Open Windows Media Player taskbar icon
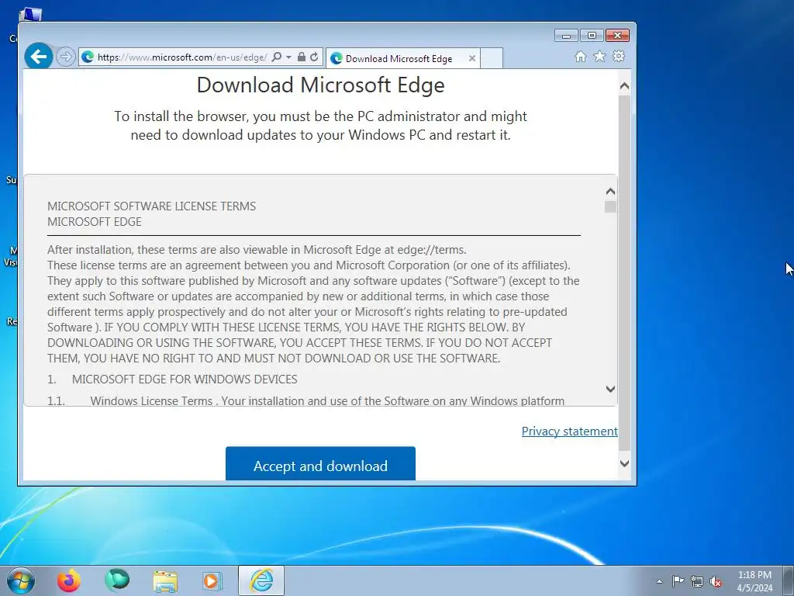The image size is (794, 596). pyautogui.click(x=212, y=580)
